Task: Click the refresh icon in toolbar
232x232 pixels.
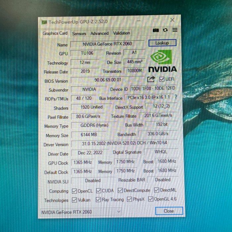Action: click(165, 30)
